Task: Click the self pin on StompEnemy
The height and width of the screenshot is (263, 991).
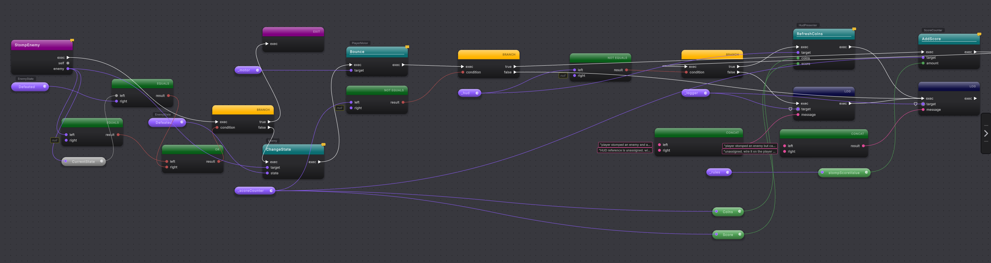Action: [68, 63]
